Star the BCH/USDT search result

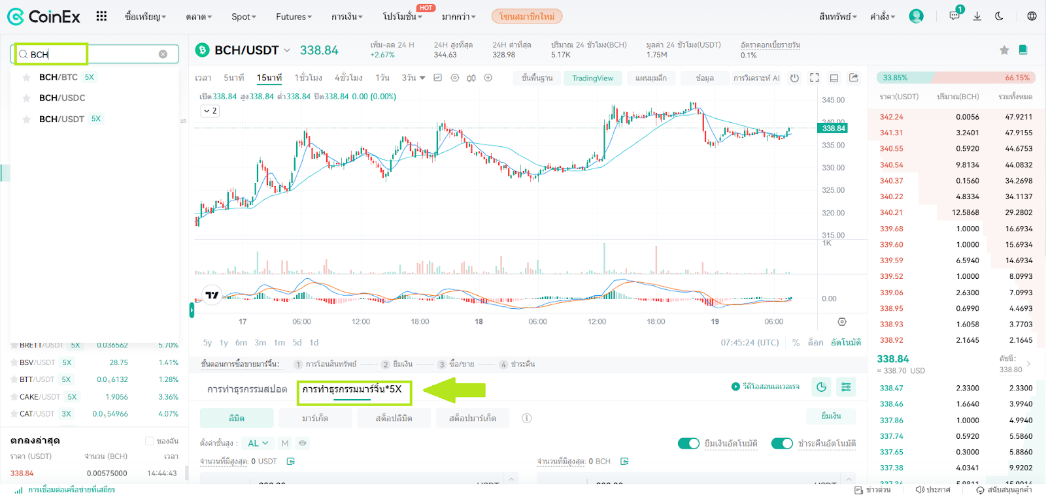pyautogui.click(x=27, y=119)
